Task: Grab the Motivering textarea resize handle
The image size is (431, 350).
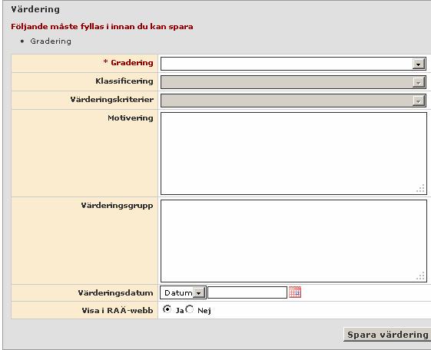Action: (421, 189)
